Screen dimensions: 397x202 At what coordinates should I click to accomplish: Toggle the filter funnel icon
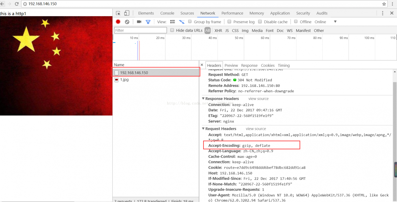tap(148, 22)
